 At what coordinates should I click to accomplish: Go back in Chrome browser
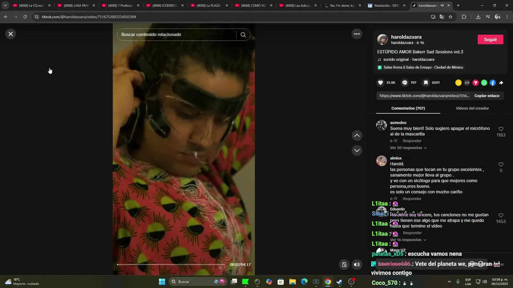[x=6, y=17]
